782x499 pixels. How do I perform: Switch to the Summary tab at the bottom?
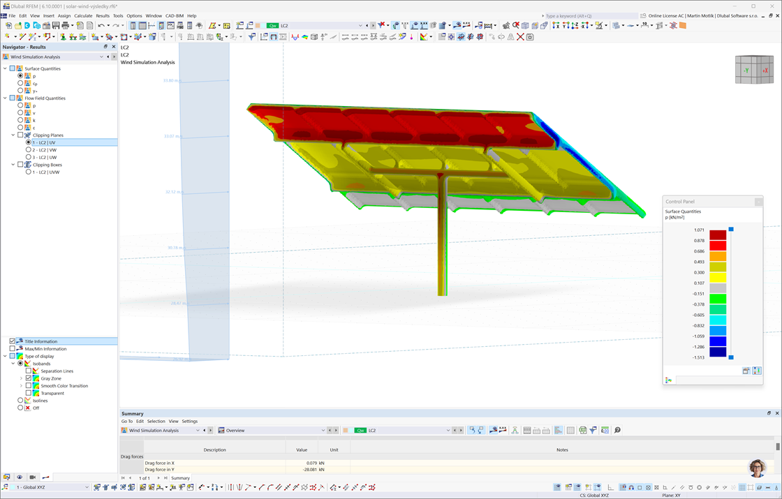coord(181,478)
